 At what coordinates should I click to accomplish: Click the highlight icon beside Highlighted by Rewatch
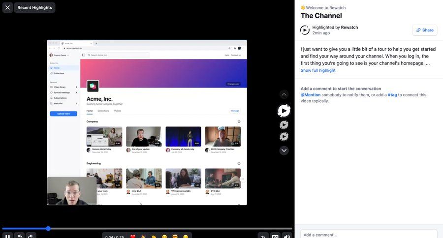(x=305, y=30)
